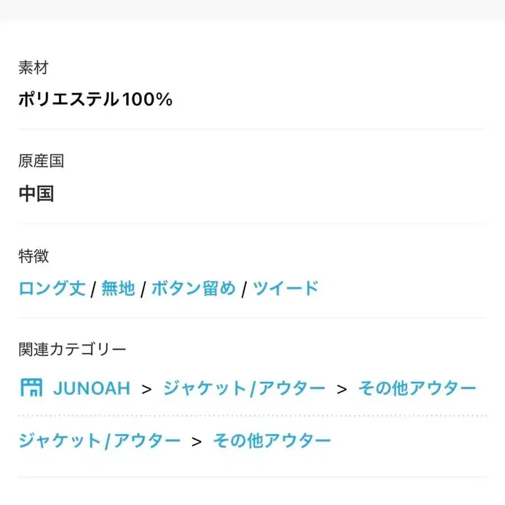Click the chevron in the bottom breadcrumb row
This screenshot has width=505, height=505.
click(196, 440)
